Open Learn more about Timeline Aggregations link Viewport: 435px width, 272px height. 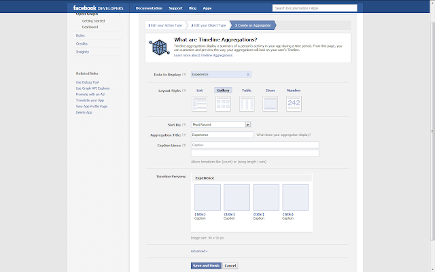[203, 55]
